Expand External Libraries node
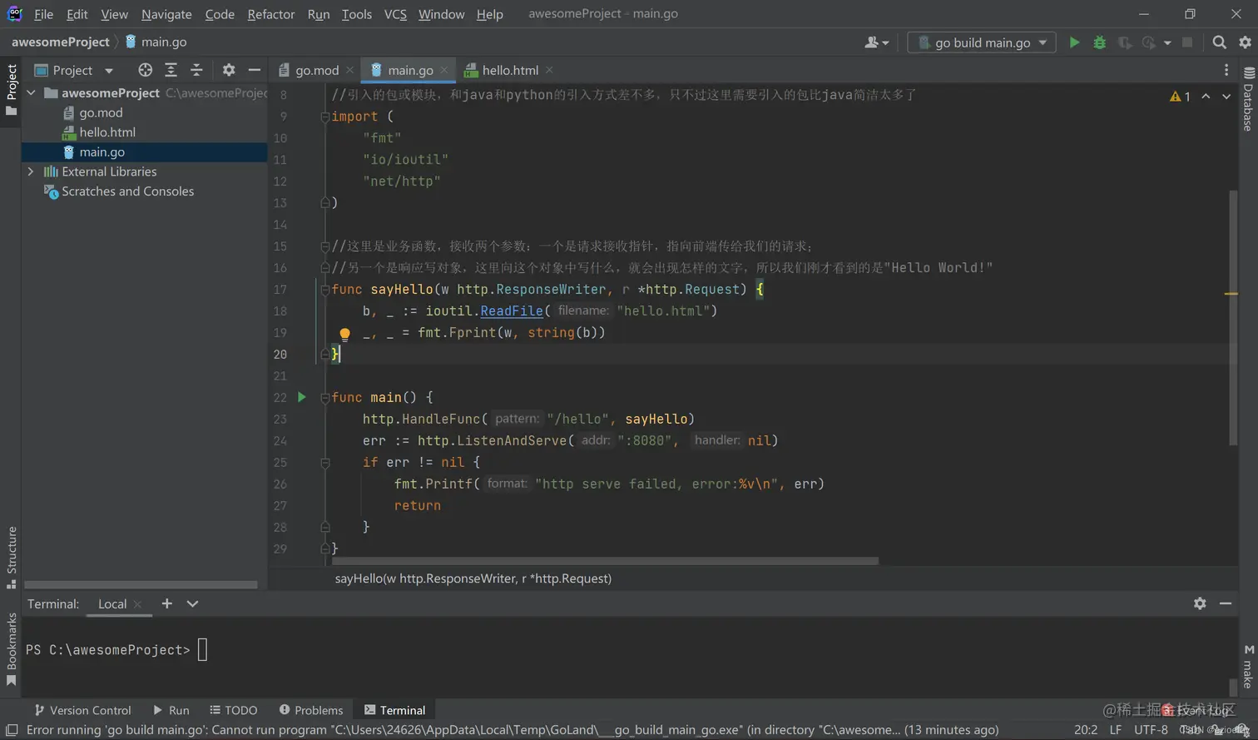Image resolution: width=1258 pixels, height=740 pixels. point(32,171)
